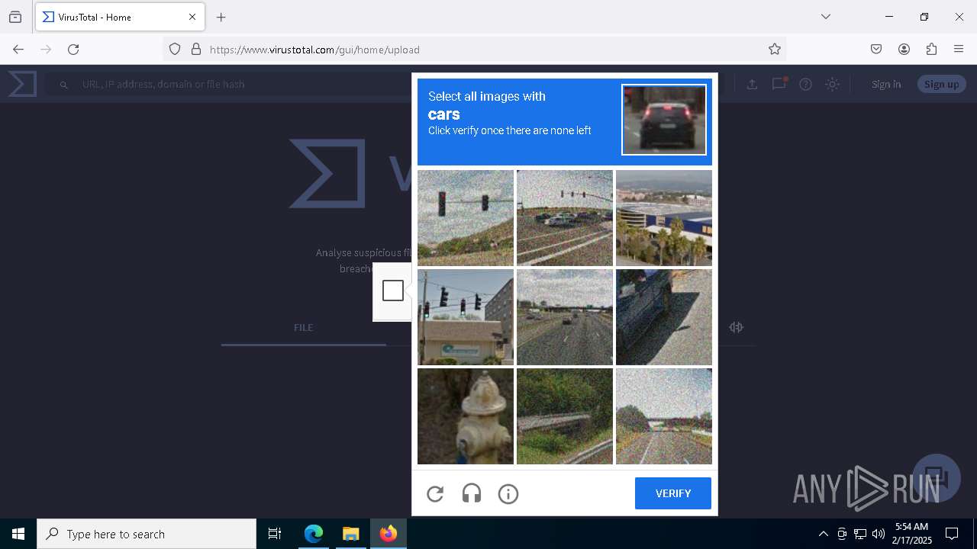Click the VERIFY button
The height and width of the screenshot is (549, 977).
tap(673, 493)
